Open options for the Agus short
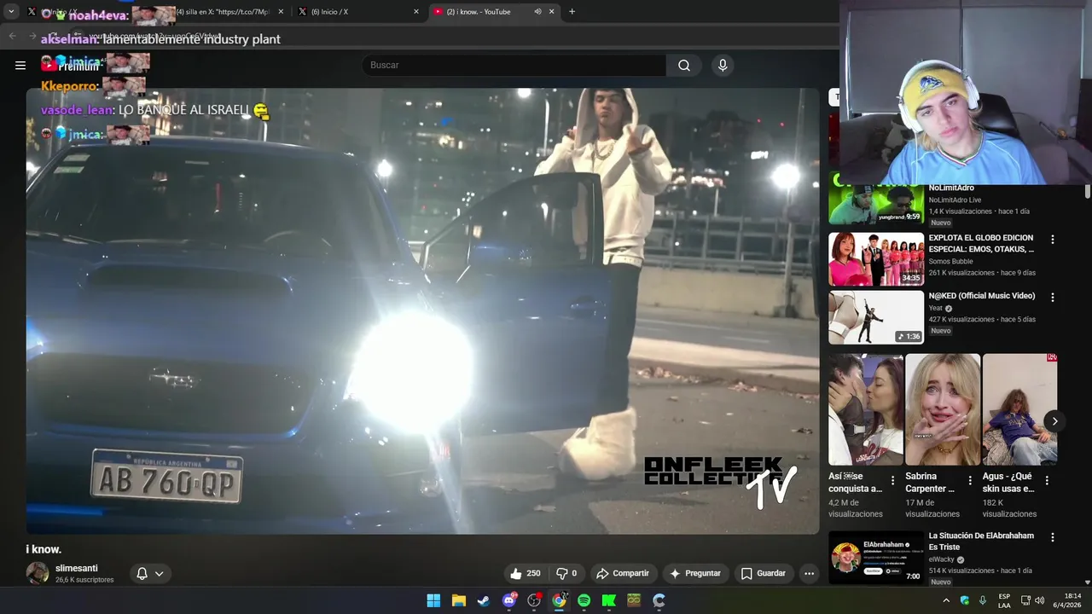This screenshot has height=614, width=1092. click(1047, 481)
